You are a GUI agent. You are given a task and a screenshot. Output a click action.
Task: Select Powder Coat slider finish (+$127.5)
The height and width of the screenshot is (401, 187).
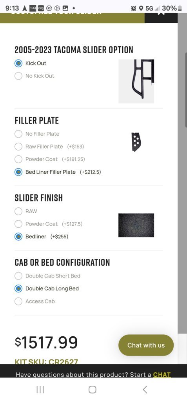point(48,224)
